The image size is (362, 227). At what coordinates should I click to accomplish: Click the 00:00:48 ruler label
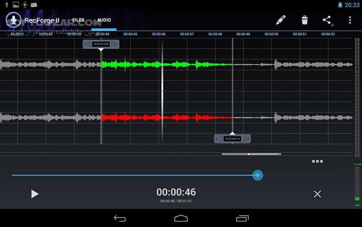tap(215, 34)
